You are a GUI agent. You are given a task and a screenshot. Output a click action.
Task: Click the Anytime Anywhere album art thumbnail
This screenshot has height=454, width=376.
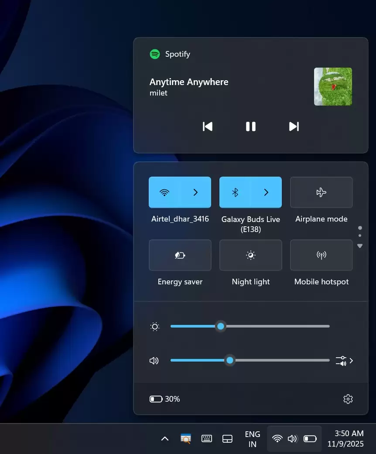333,86
